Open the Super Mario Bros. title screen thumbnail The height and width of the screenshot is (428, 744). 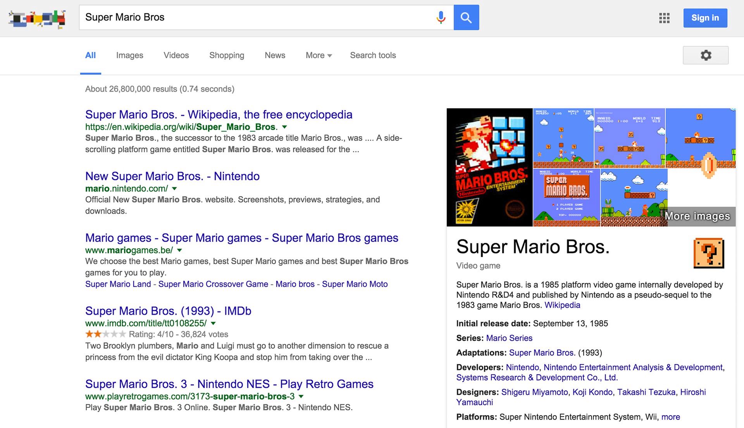coord(566,197)
